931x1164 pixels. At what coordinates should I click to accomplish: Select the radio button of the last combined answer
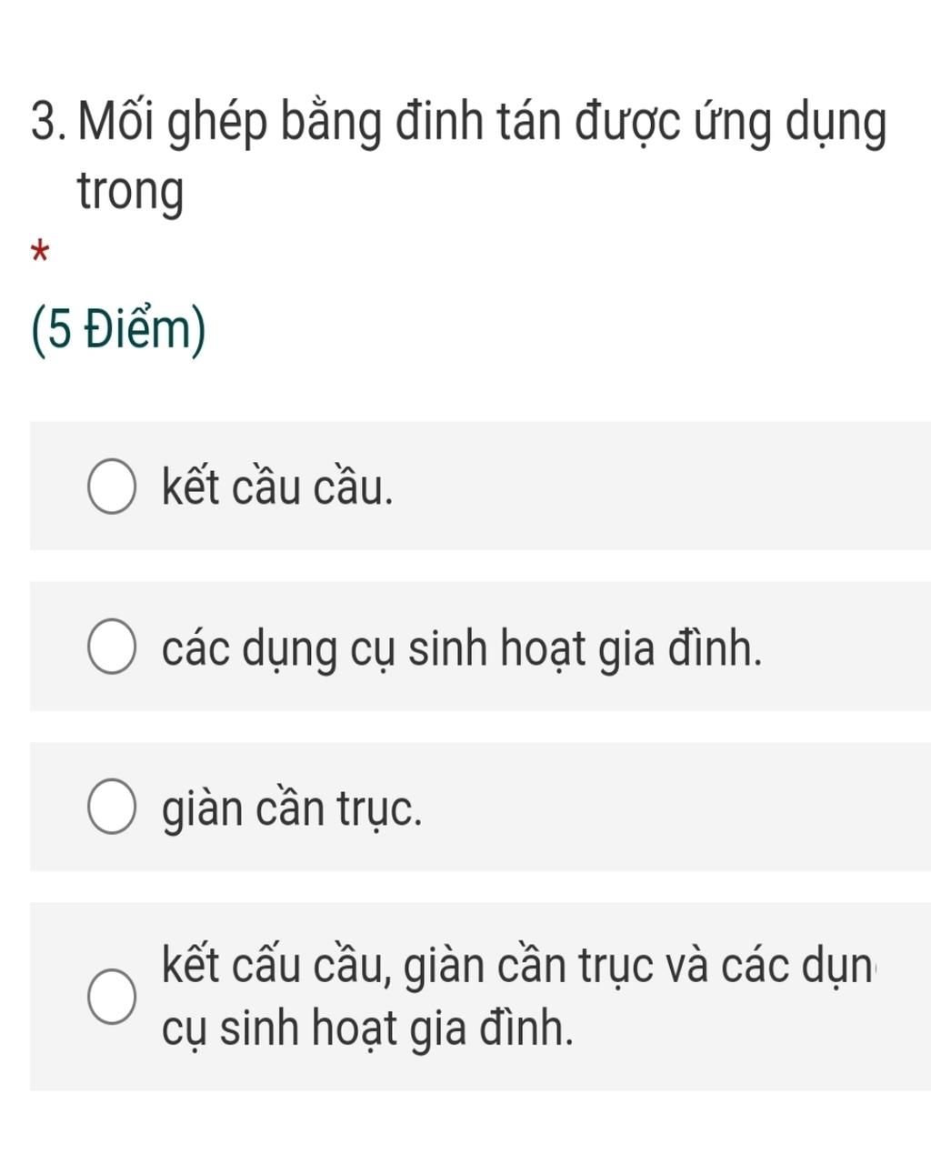tap(112, 997)
